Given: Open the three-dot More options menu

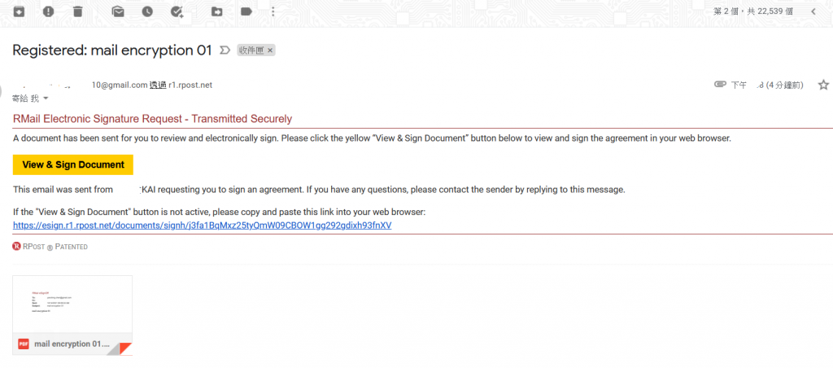Looking at the screenshot, I should tap(273, 11).
